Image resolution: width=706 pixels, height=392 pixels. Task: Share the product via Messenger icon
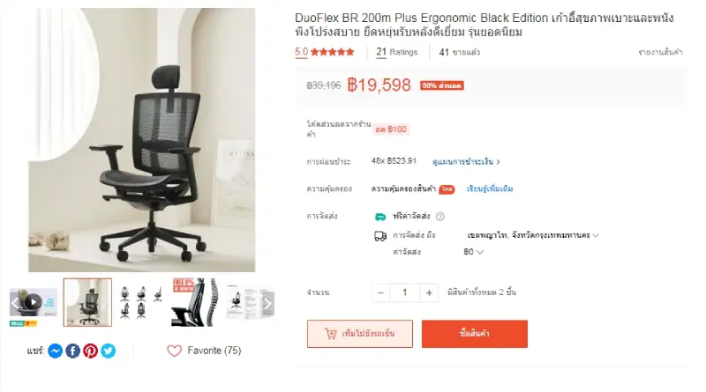point(55,351)
